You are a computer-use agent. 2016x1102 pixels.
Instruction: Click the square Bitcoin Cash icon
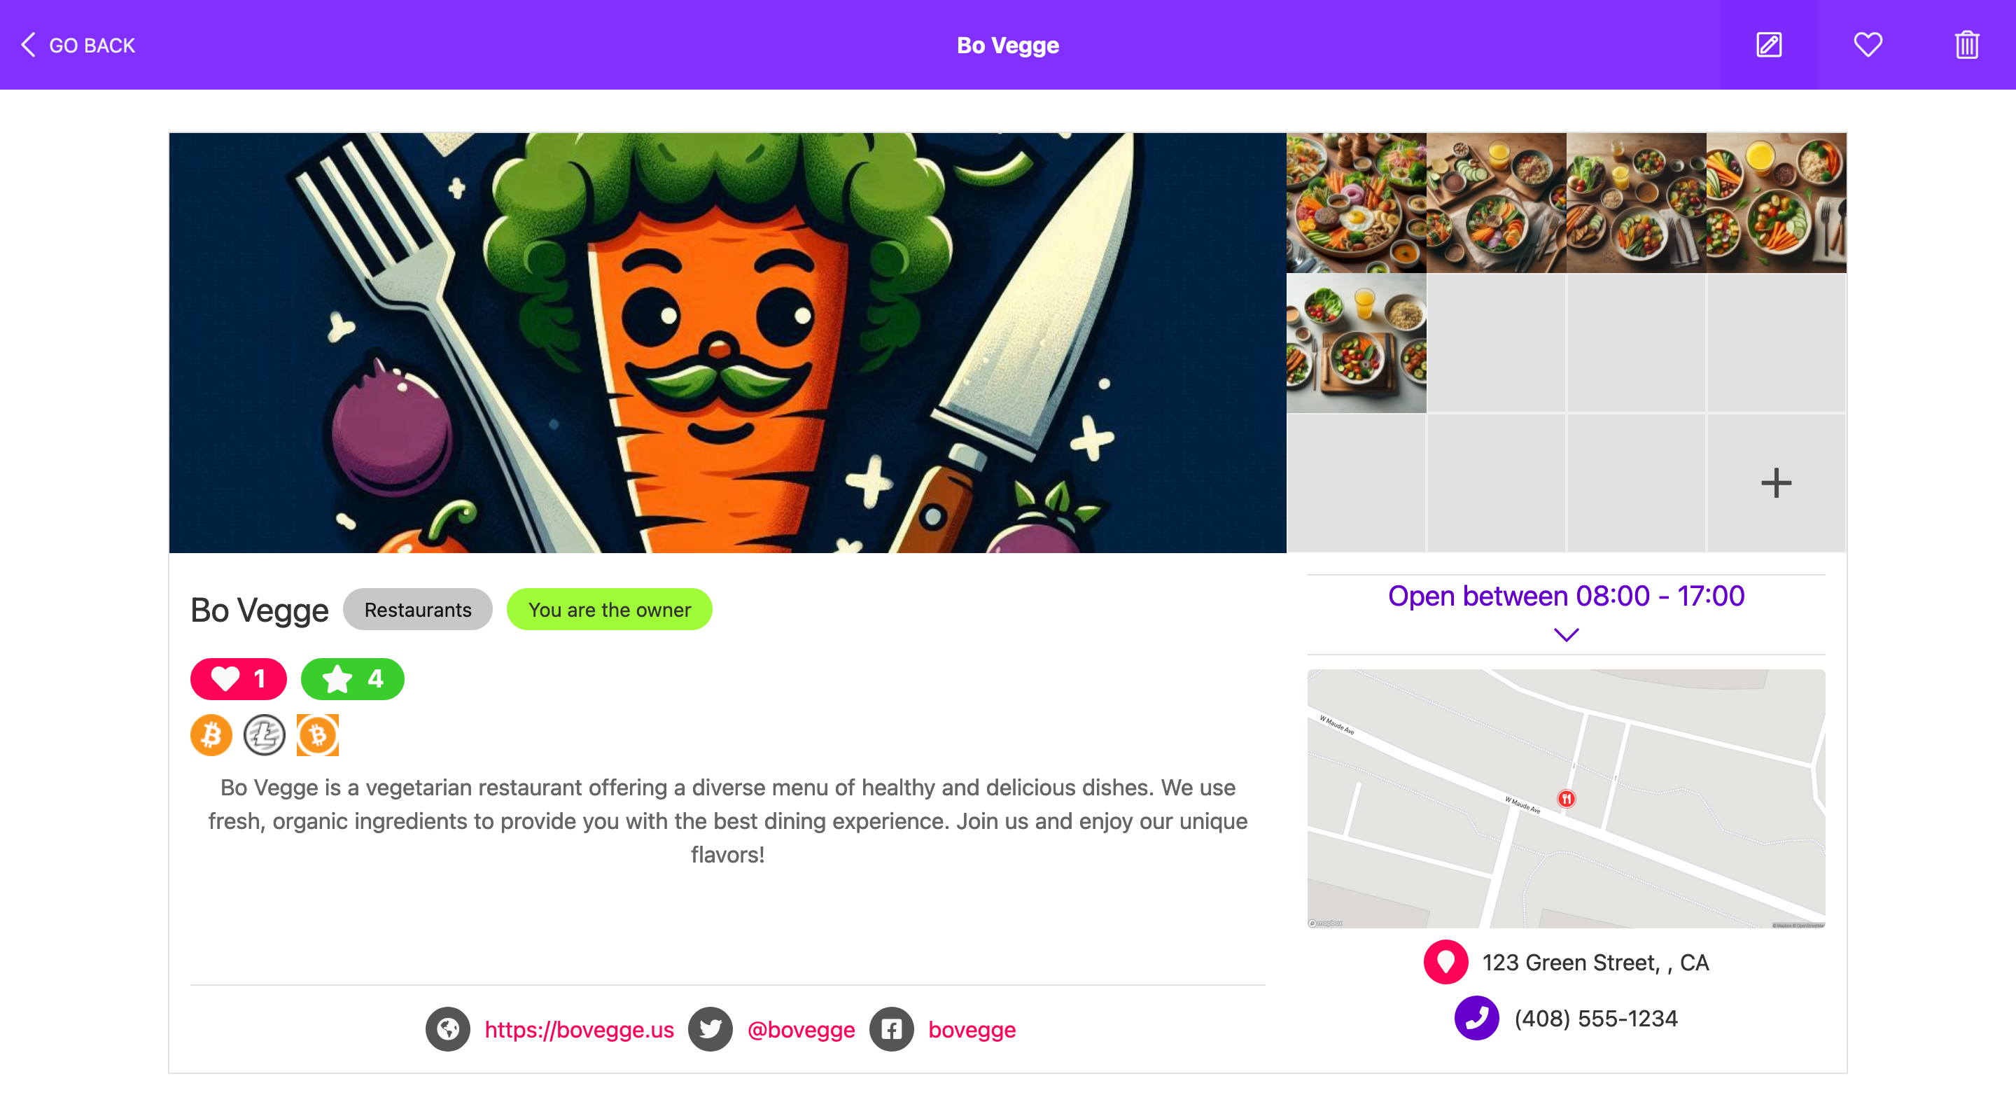coord(318,735)
